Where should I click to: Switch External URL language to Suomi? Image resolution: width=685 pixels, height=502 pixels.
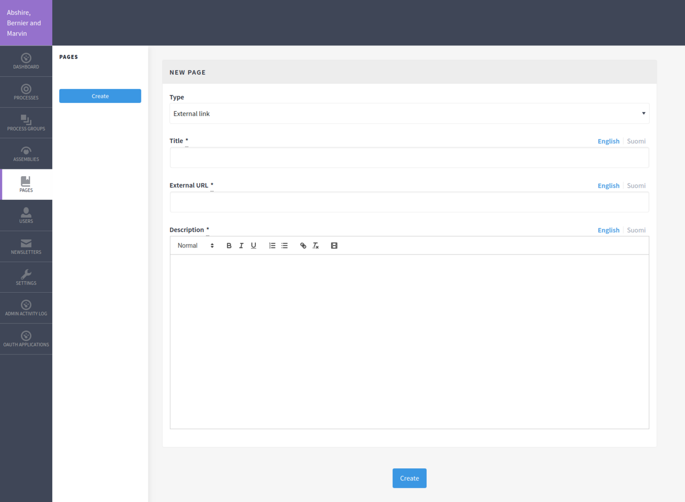(636, 186)
